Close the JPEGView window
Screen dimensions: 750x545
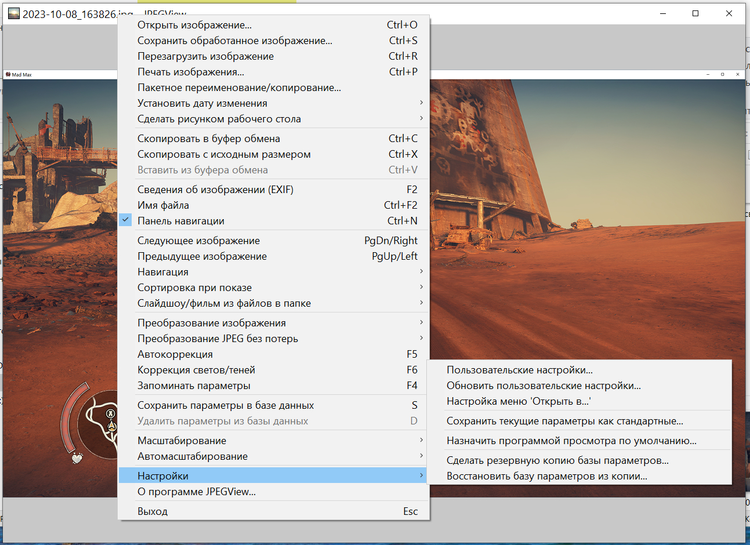[729, 13]
